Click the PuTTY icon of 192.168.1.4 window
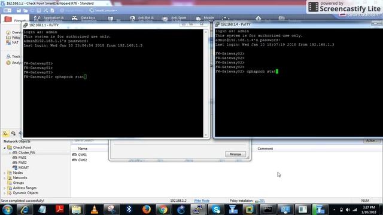 click(217, 24)
